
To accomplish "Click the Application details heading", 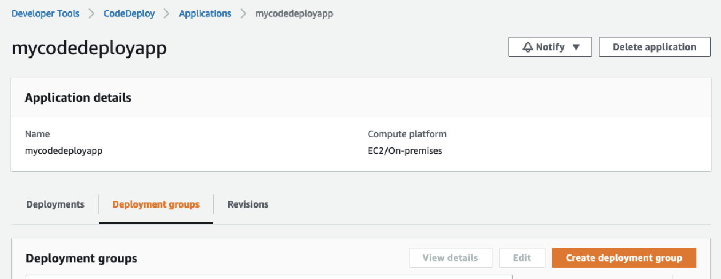I will pyautogui.click(x=78, y=98).
